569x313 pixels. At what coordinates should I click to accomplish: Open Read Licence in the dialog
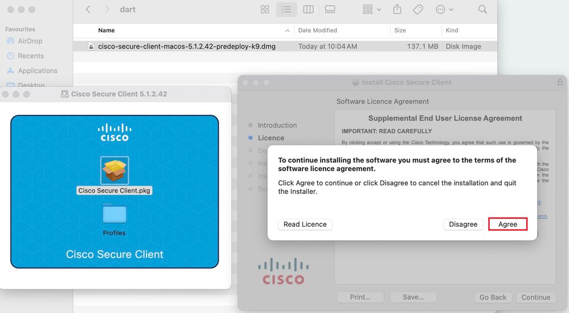coord(305,224)
